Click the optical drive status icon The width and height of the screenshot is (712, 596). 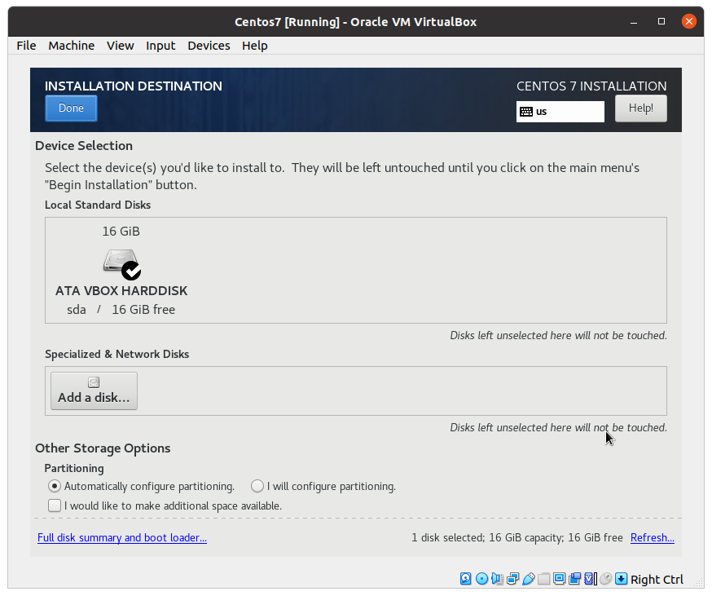(x=481, y=578)
